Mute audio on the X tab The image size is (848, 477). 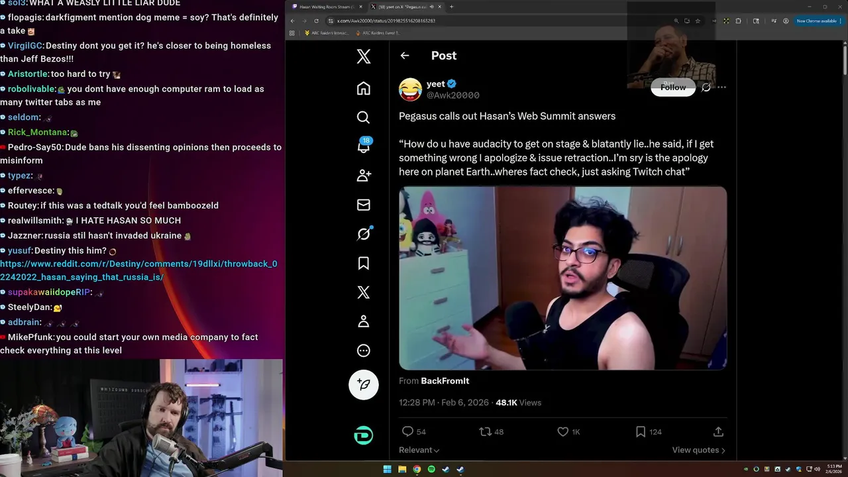pos(431,7)
